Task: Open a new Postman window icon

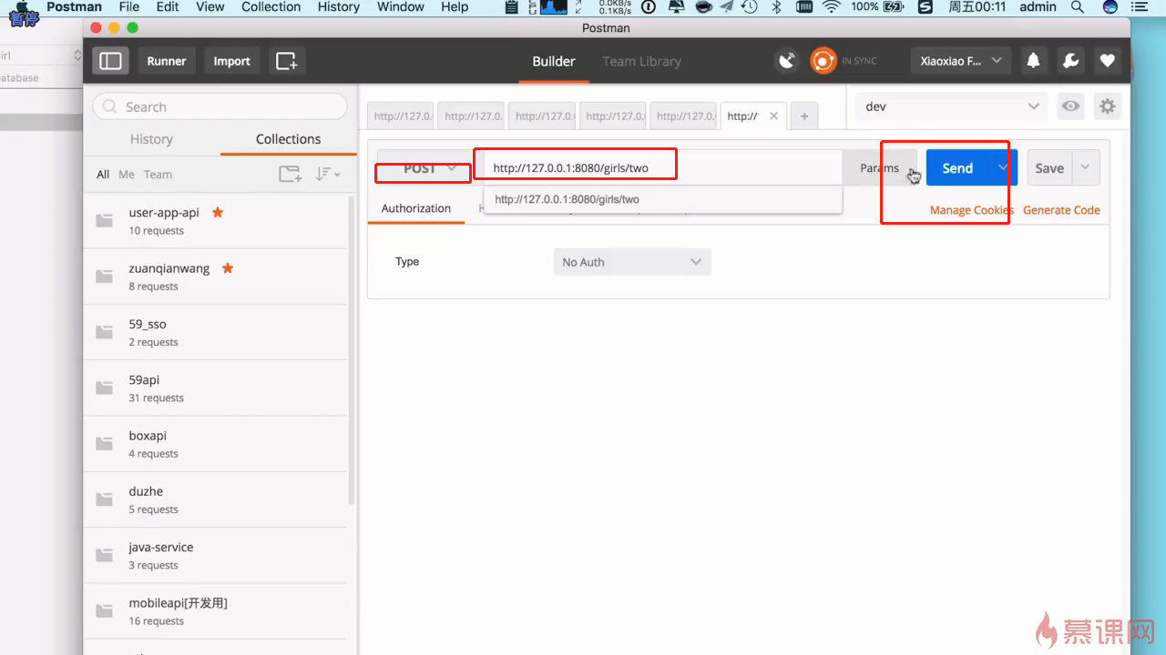Action: click(287, 61)
